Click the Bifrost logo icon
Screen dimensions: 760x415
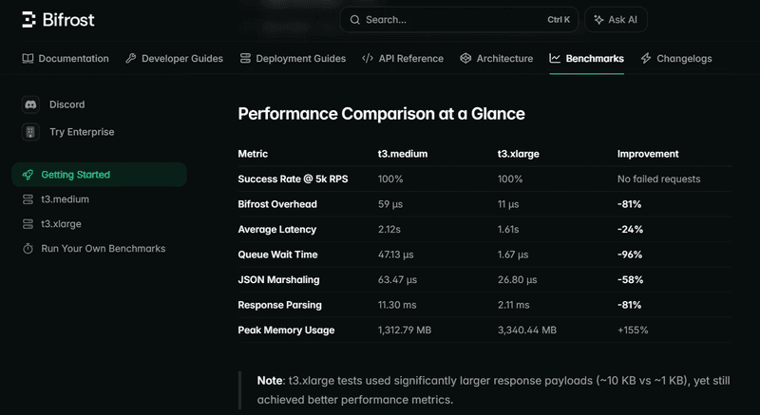(x=29, y=19)
